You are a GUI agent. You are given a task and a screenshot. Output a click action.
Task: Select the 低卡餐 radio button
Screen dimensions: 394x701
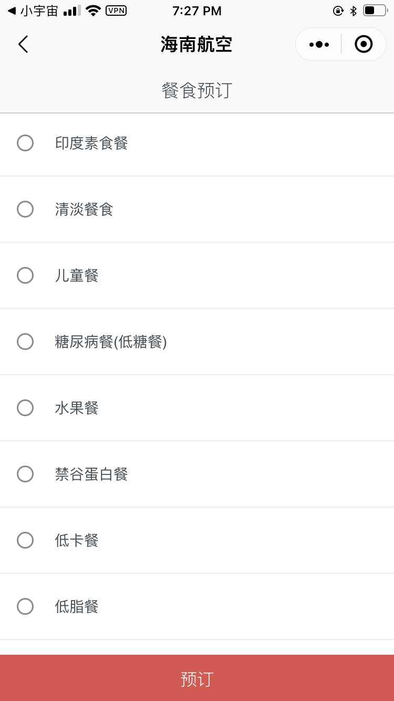(25, 540)
